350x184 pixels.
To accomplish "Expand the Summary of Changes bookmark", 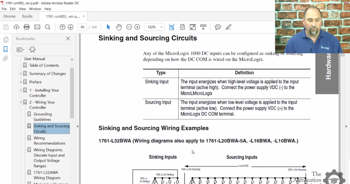I will [21, 74].
